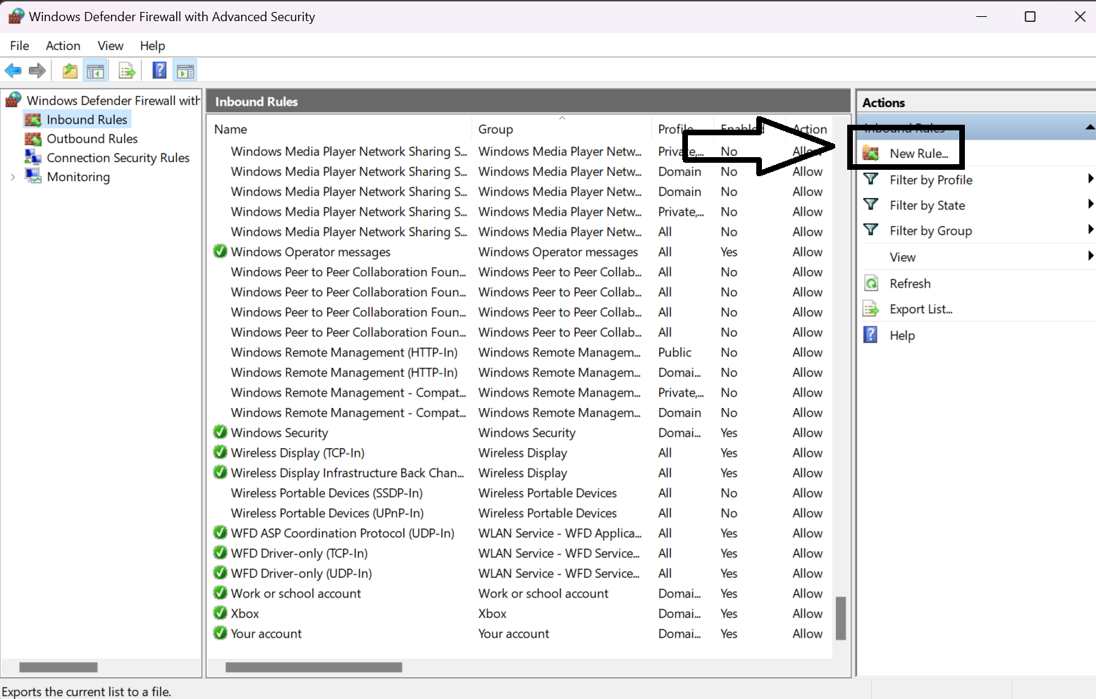Click Refresh action link
This screenshot has width=1096, height=699.
(x=910, y=283)
